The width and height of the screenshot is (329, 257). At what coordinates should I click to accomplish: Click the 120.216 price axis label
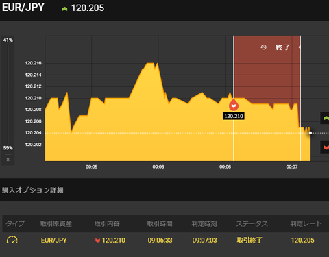pos(34,63)
